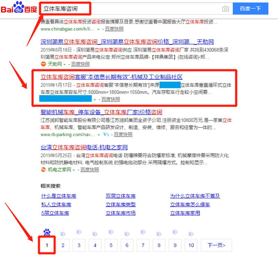Image resolution: width=278 pixels, height=257 pixels.
Task: Go to results page 2
Action: [63, 245]
